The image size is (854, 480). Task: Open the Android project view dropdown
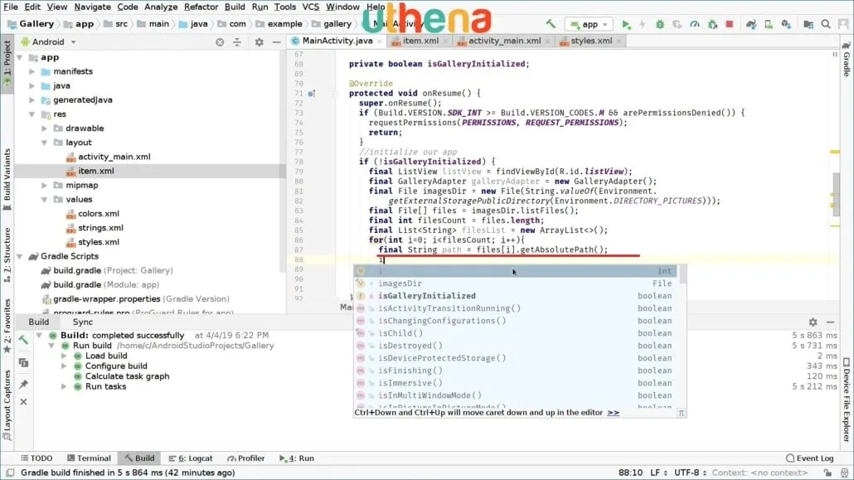(x=48, y=42)
